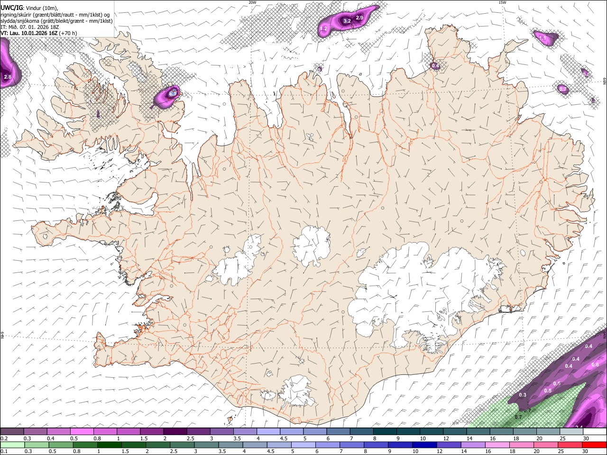The width and height of the screenshot is (607, 455).
Task: Pick the dark teal 8–9 swatch in the upper legend
Action: tap(385, 431)
